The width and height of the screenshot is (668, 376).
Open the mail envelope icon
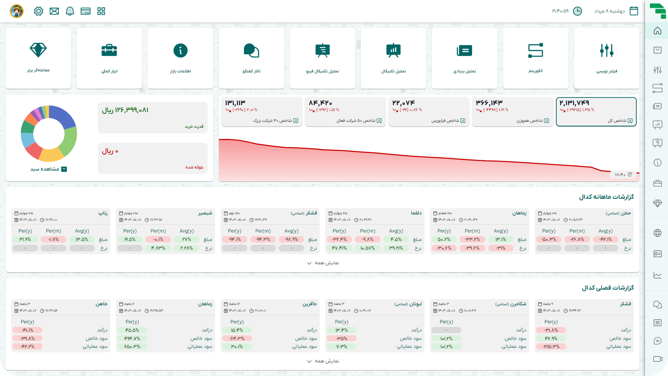(54, 11)
